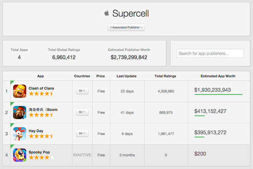Click the $413,152,427 worth bar

click(199, 116)
